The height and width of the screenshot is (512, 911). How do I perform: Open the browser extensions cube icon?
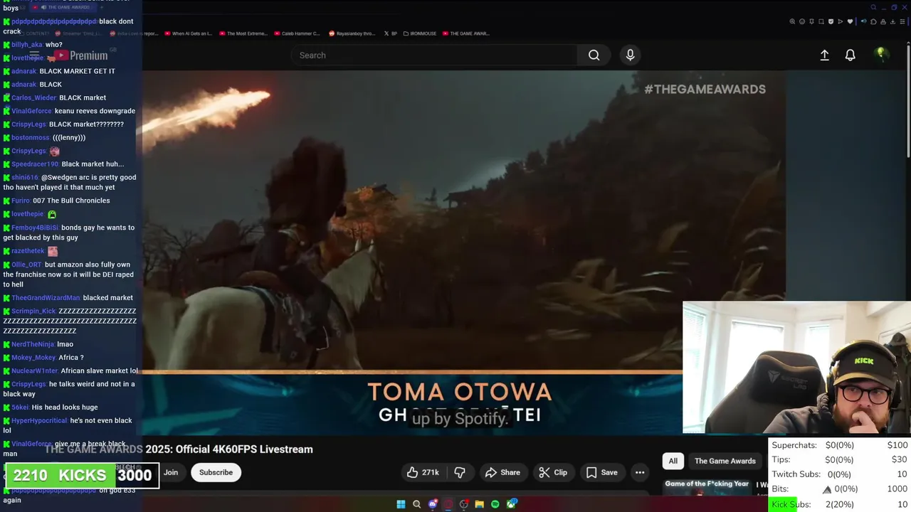[873, 21]
